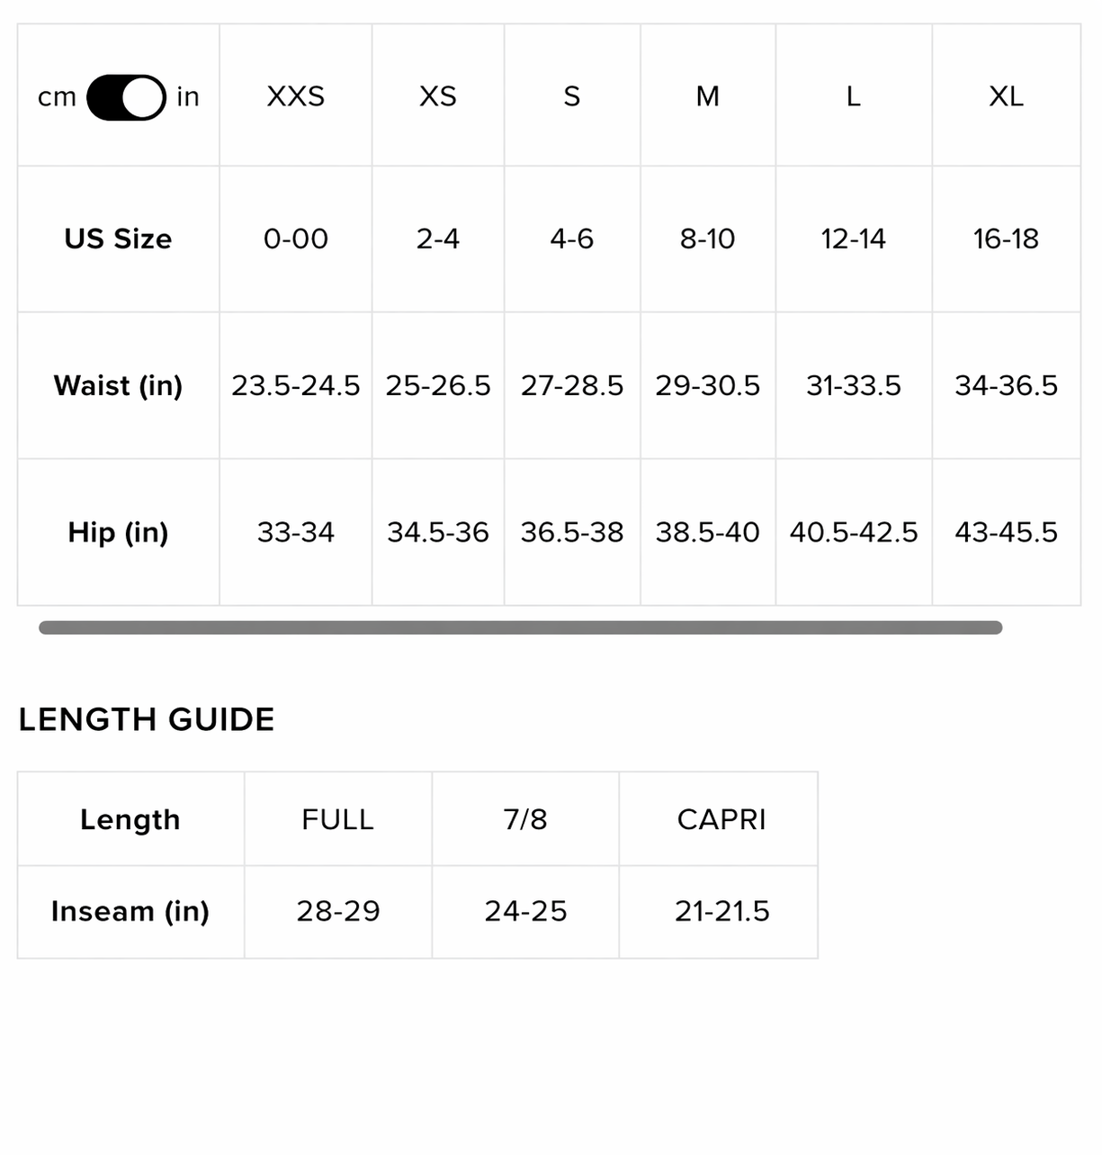The height and width of the screenshot is (1155, 1102).
Task: Click the "in" unit label
Action: pos(188,97)
